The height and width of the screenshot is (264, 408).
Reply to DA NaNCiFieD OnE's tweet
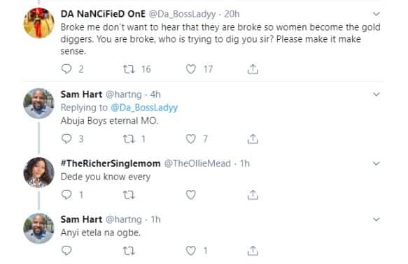tap(66, 69)
